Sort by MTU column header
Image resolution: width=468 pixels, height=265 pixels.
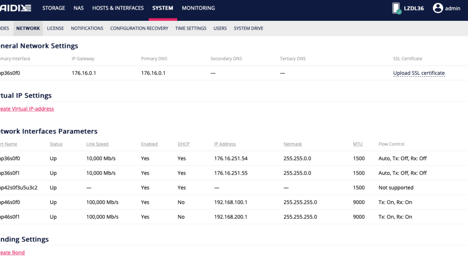point(358,144)
